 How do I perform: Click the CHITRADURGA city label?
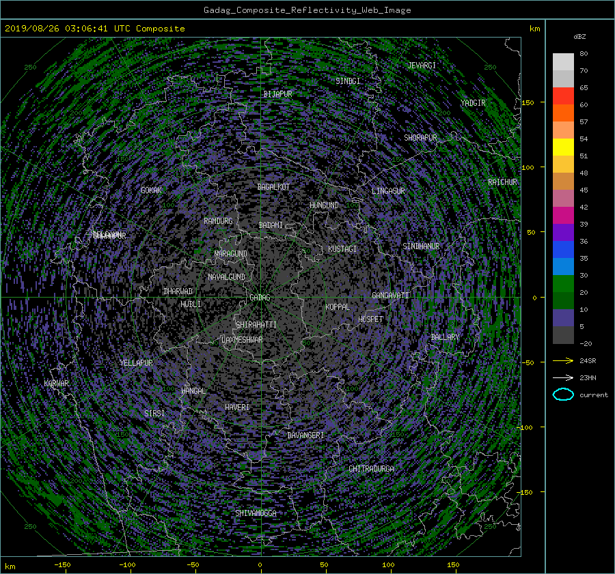coord(372,469)
